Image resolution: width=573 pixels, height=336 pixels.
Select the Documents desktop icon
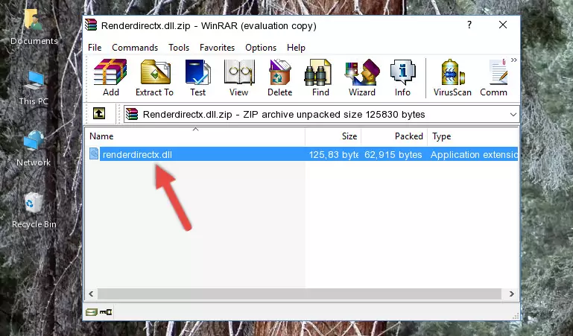pos(34,28)
